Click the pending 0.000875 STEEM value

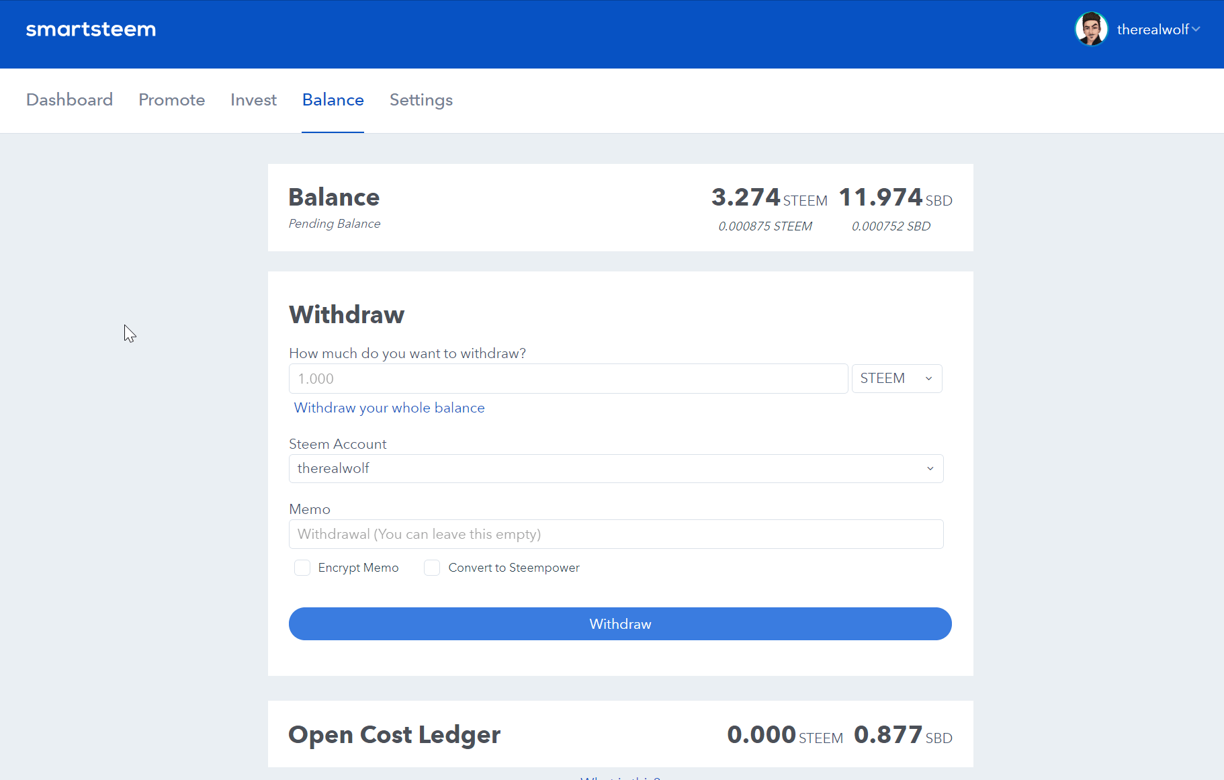(765, 226)
